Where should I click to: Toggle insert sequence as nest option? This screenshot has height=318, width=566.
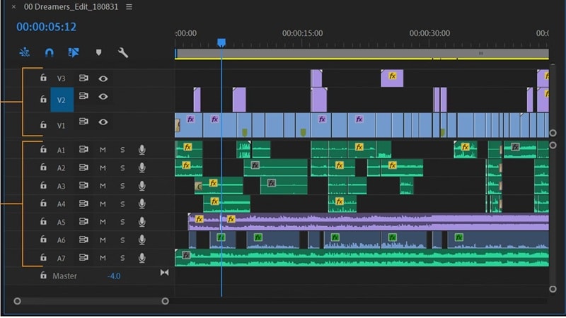pyautogui.click(x=25, y=52)
